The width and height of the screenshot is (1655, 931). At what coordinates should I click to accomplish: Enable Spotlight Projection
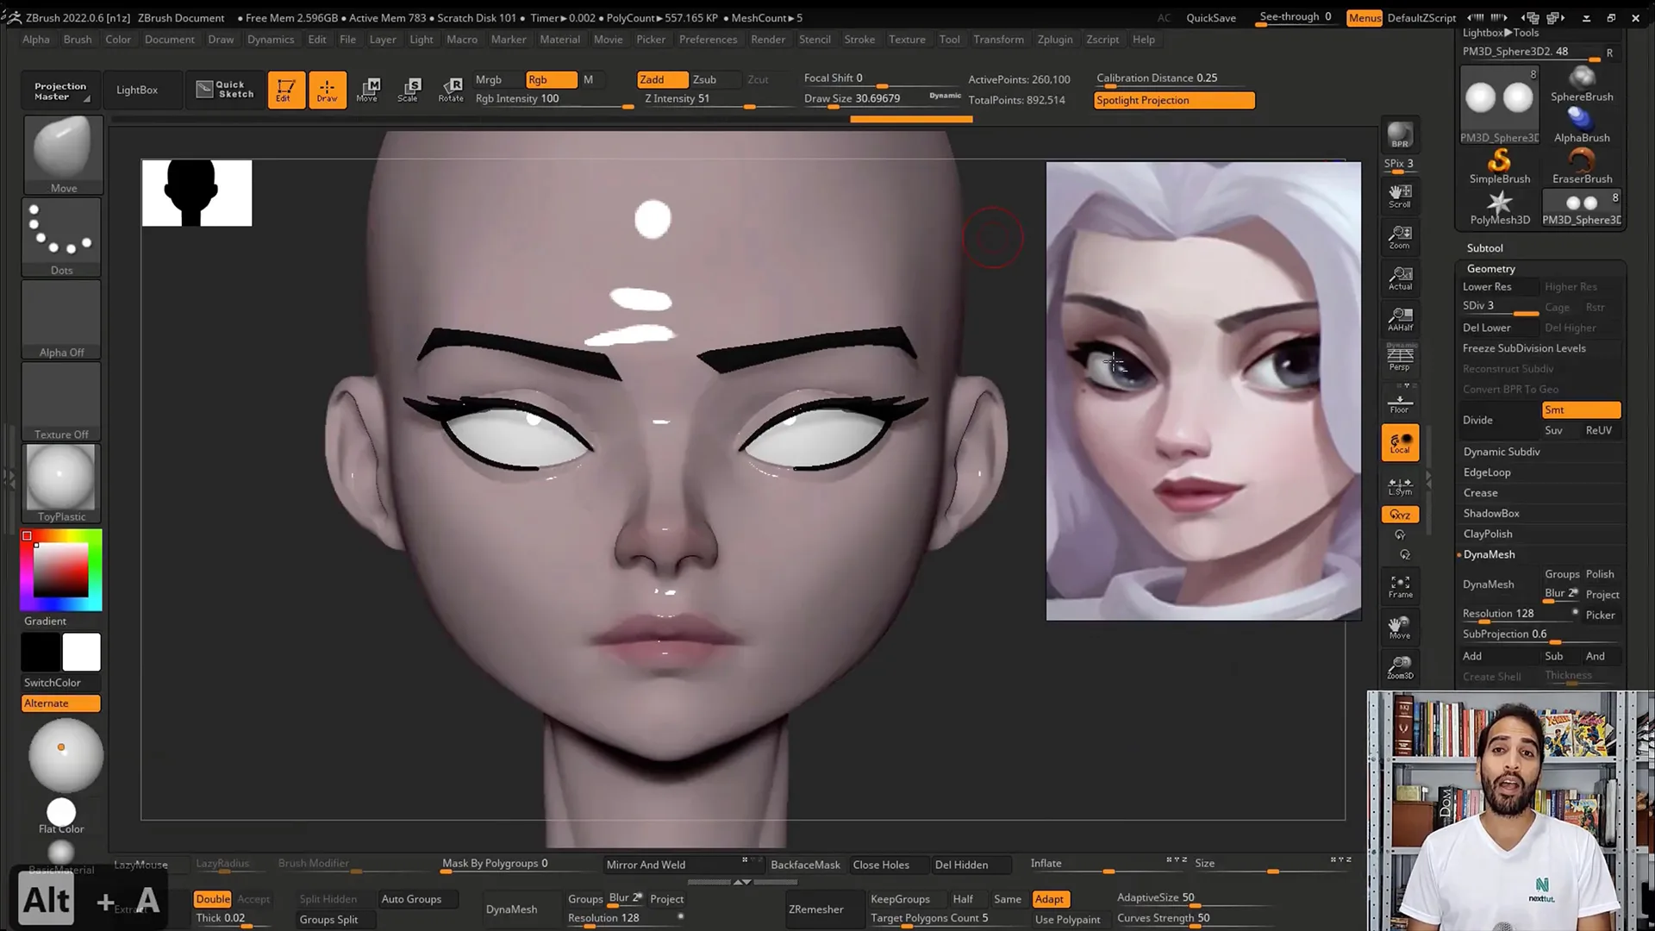[x=1174, y=100]
